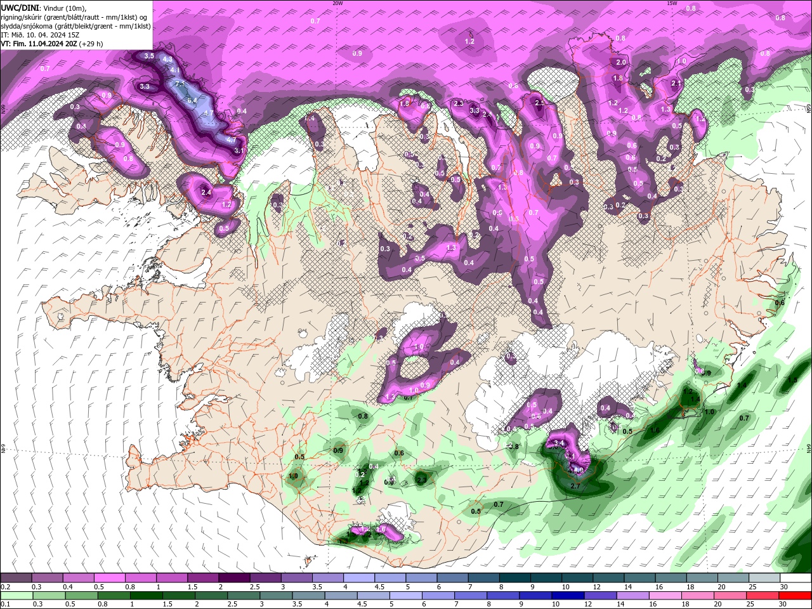Pick the light lavender 4 swatch in the snow legend

tap(358, 577)
